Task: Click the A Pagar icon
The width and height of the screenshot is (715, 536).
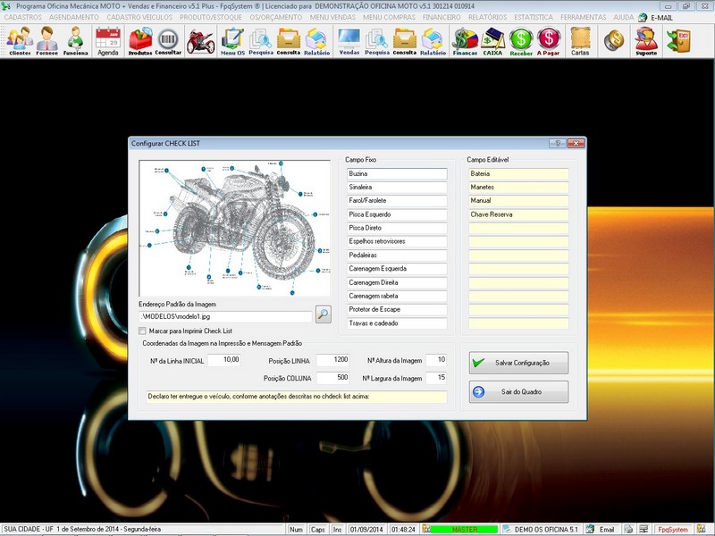Action: pyautogui.click(x=549, y=41)
